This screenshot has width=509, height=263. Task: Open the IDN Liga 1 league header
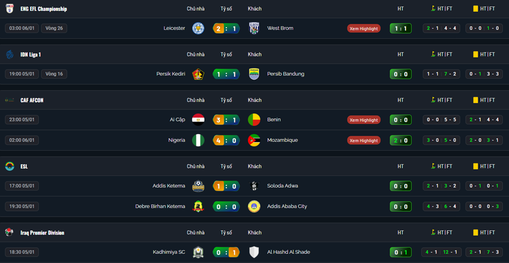(31, 55)
